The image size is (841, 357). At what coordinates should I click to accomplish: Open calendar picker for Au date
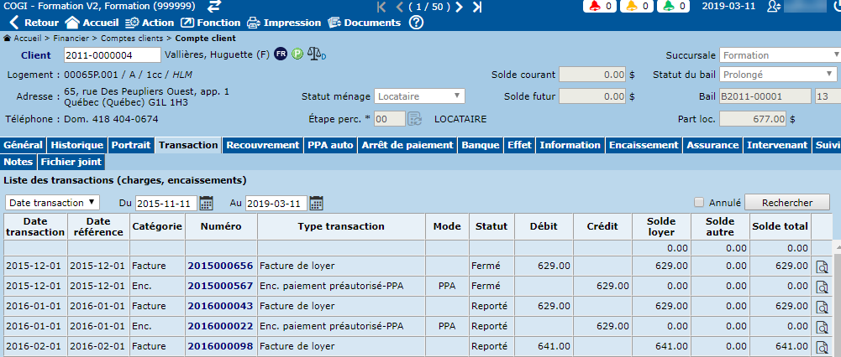[x=316, y=203]
